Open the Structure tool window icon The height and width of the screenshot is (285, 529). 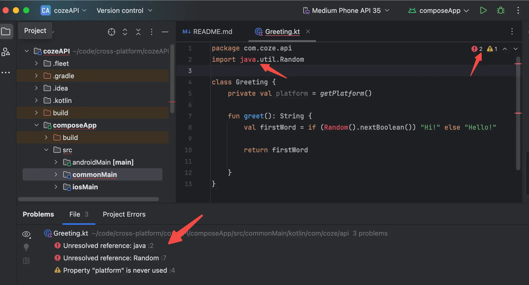6,52
